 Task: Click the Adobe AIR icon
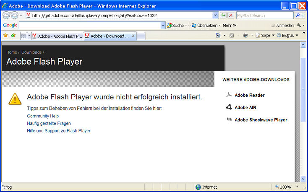coord(229,107)
